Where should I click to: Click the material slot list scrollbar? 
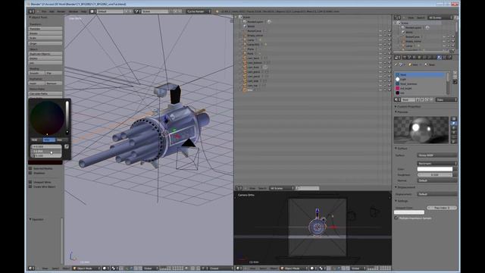[x=448, y=83]
